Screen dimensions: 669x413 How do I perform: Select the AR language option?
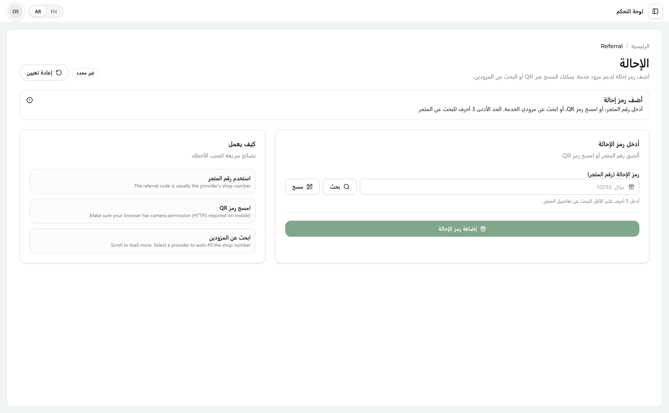(x=38, y=11)
